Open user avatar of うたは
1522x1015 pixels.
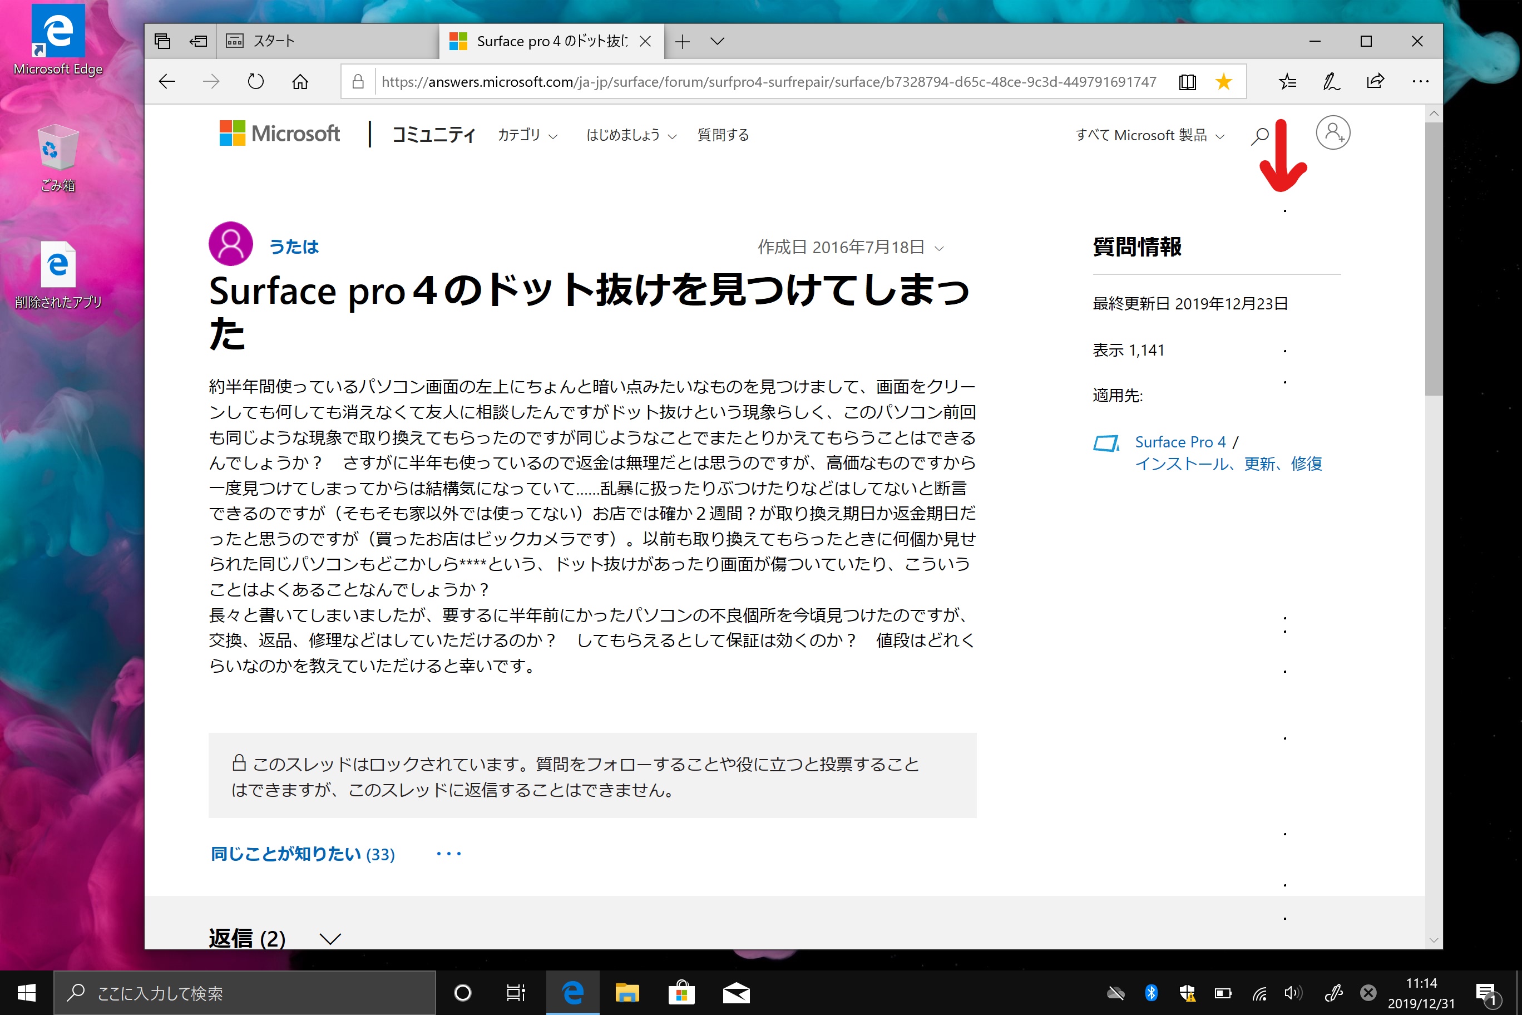pyautogui.click(x=230, y=244)
